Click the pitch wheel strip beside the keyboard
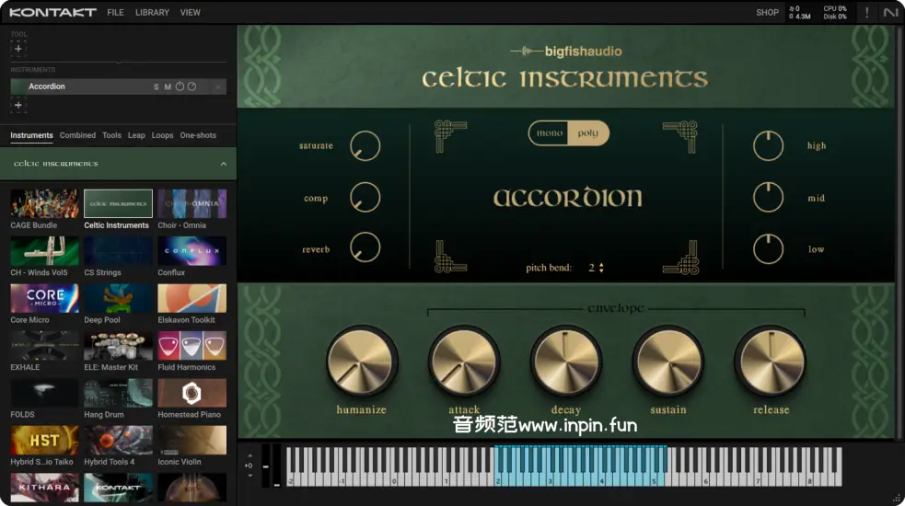 point(265,466)
